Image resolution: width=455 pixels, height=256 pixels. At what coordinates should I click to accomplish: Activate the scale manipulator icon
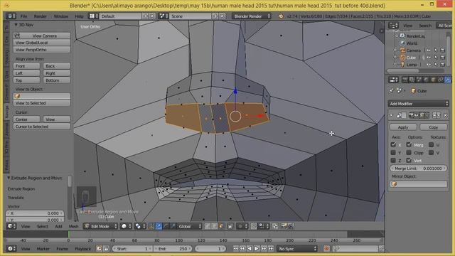(x=173, y=226)
